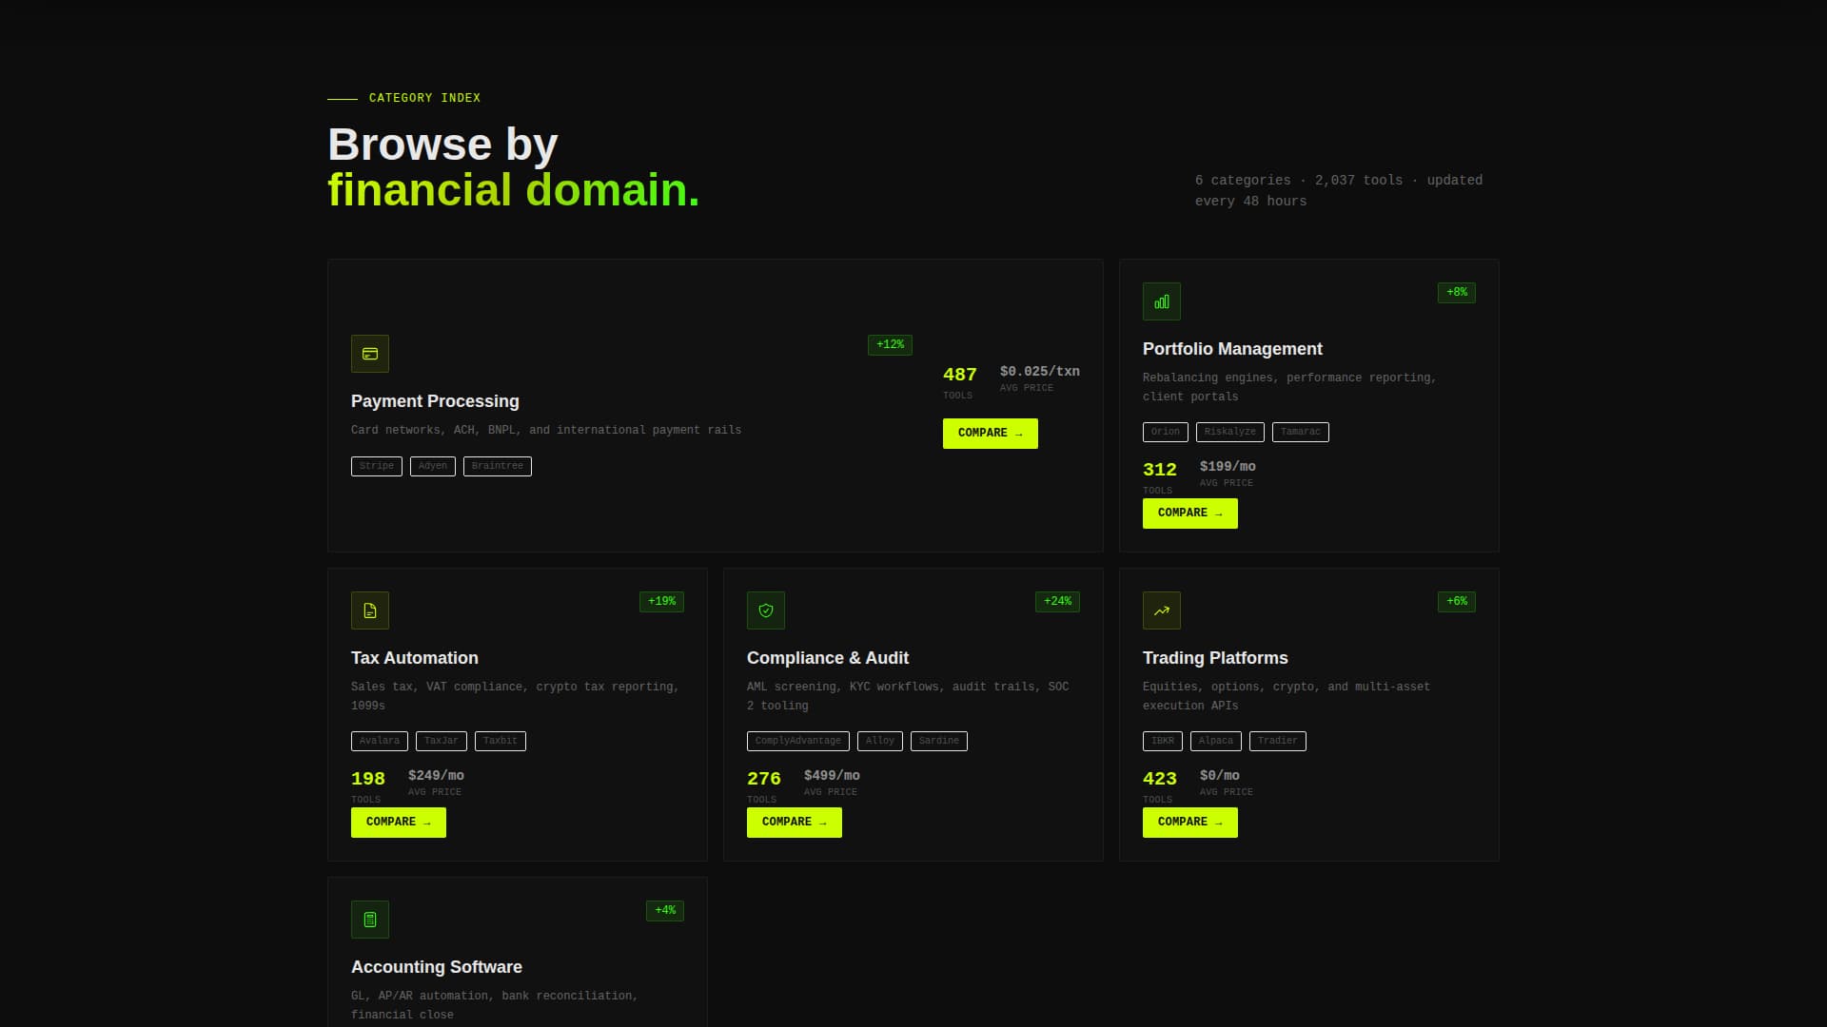Click the +19% growth badge
1827x1027 pixels.
661,602
